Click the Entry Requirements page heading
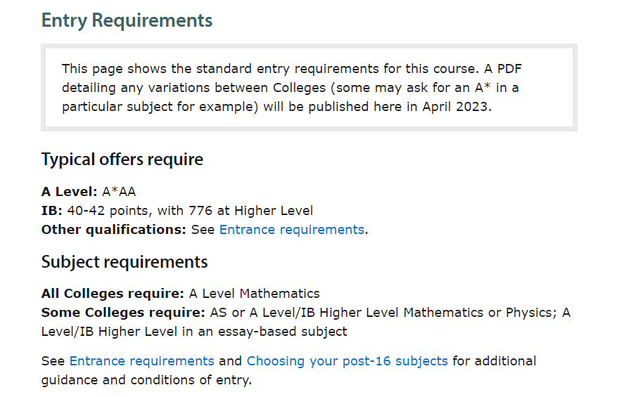This screenshot has width=619, height=397. pyautogui.click(x=127, y=21)
